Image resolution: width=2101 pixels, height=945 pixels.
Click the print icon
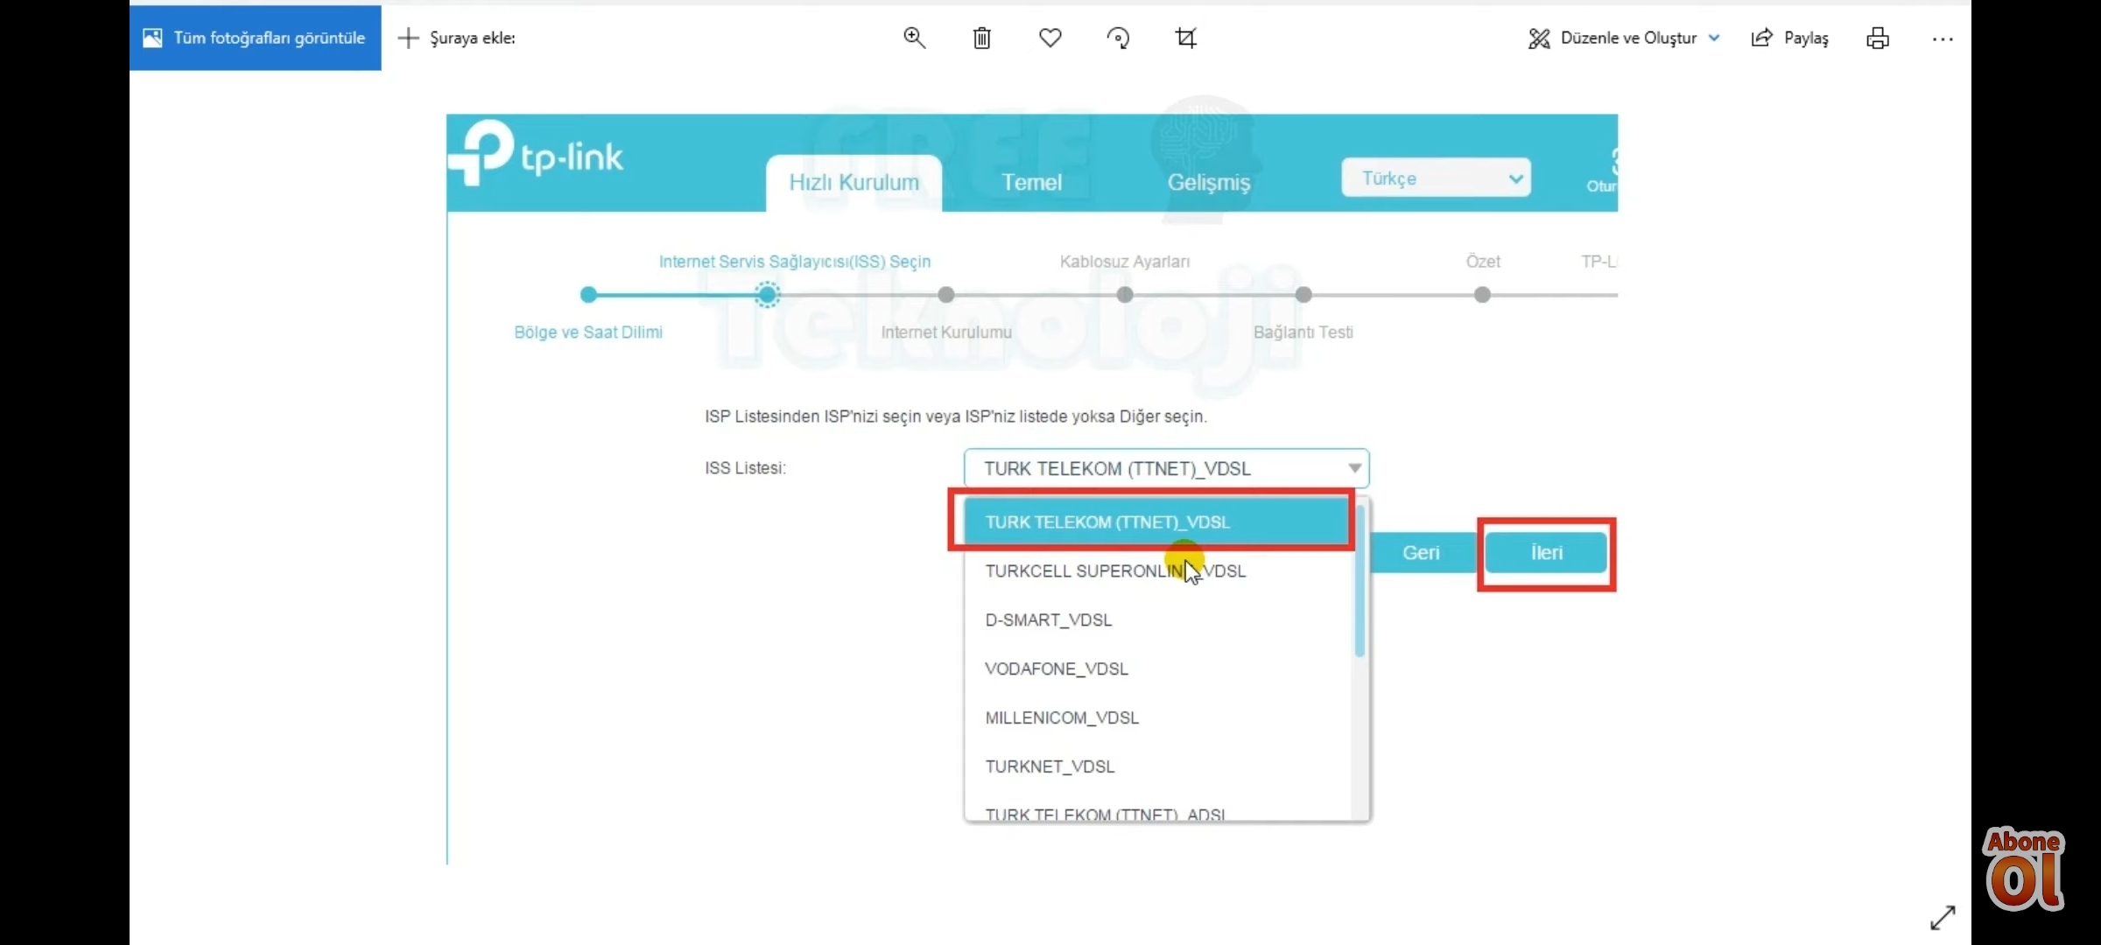coord(1877,38)
